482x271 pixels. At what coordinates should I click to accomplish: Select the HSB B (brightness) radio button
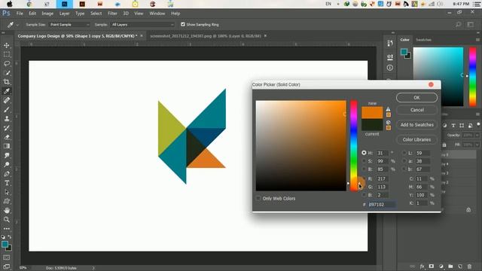[364, 169]
